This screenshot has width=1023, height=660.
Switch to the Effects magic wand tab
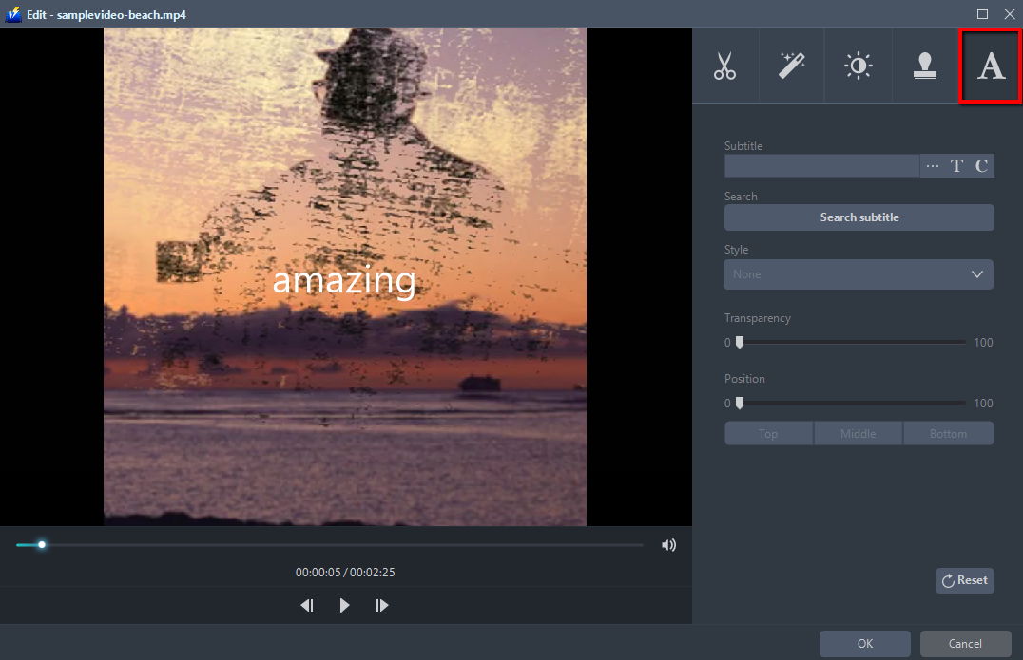click(x=791, y=66)
